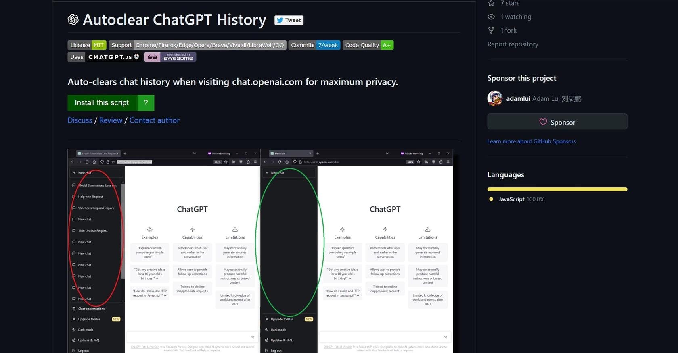Click Install this script button

click(102, 103)
